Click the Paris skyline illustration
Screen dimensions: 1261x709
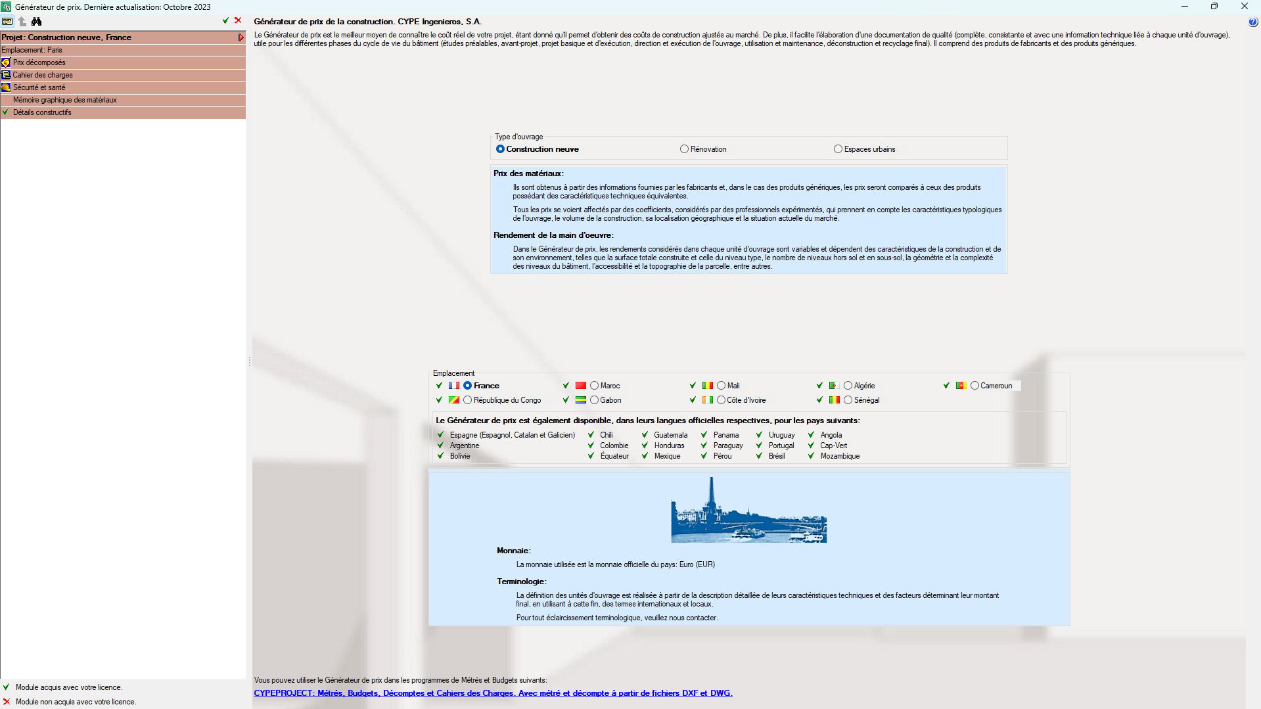pyautogui.click(x=748, y=510)
